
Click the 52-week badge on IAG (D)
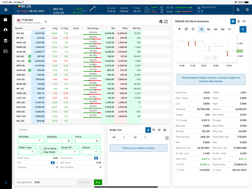coord(30,56)
